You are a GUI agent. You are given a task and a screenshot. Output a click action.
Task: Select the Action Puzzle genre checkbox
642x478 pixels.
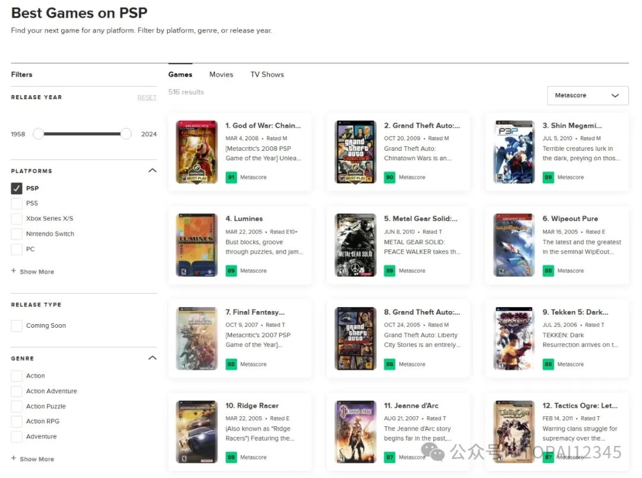click(x=17, y=406)
